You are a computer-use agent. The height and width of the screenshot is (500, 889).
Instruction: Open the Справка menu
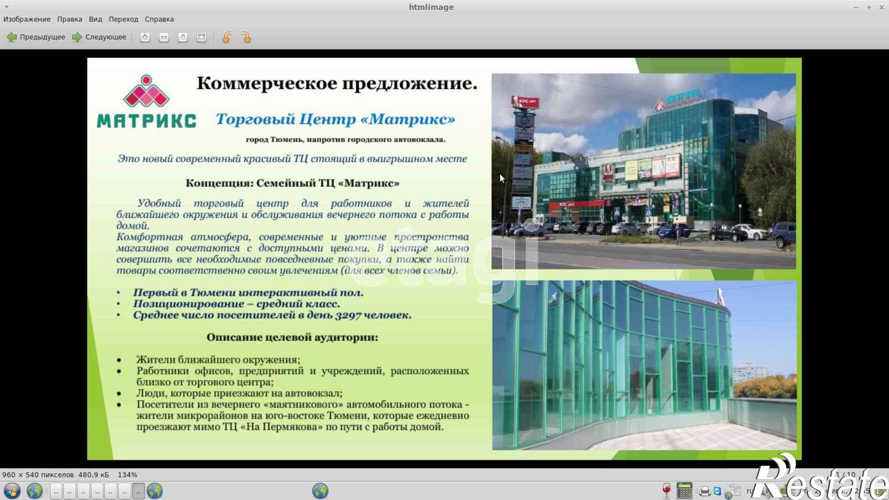(x=159, y=19)
